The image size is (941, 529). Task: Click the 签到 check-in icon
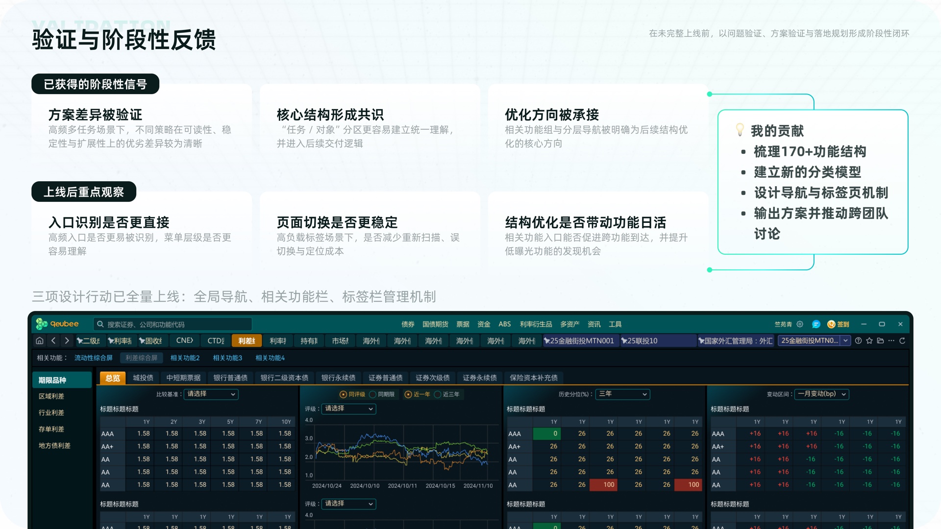click(x=831, y=324)
